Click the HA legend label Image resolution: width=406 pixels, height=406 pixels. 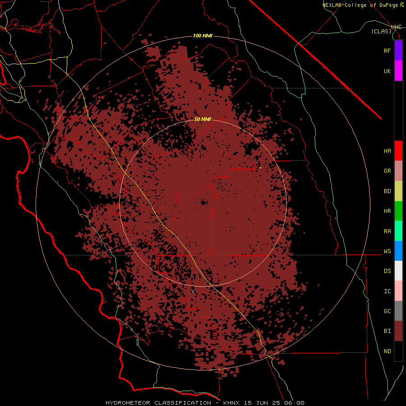coord(388,151)
